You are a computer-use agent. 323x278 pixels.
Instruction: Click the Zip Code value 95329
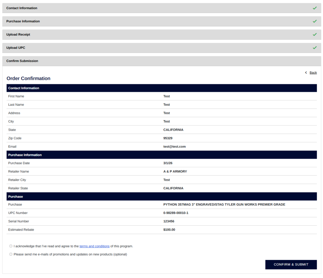click(168, 138)
